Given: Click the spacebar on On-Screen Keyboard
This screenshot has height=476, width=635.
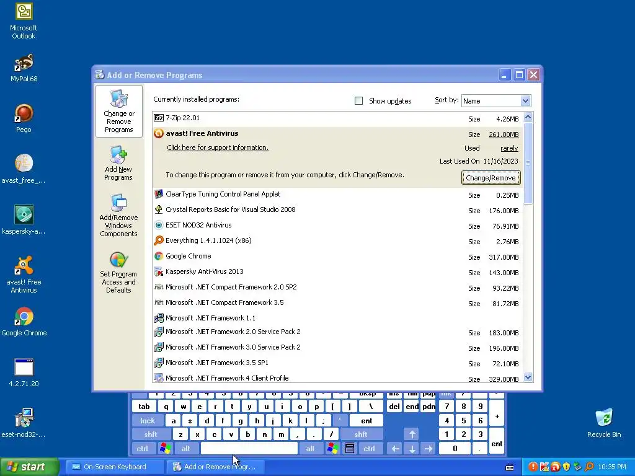Looking at the screenshot, I should pyautogui.click(x=249, y=449).
